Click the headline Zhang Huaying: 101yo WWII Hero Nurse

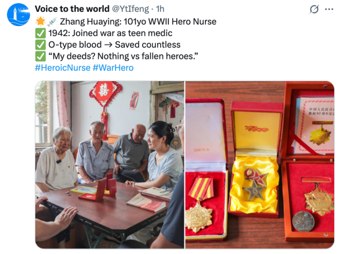coord(138,22)
